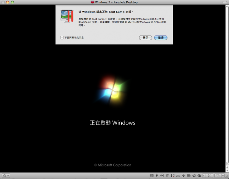Screen dimensions: 229x179
Task: Click the toolbar toggle pill in title bar
Action: click(x=225, y=2)
